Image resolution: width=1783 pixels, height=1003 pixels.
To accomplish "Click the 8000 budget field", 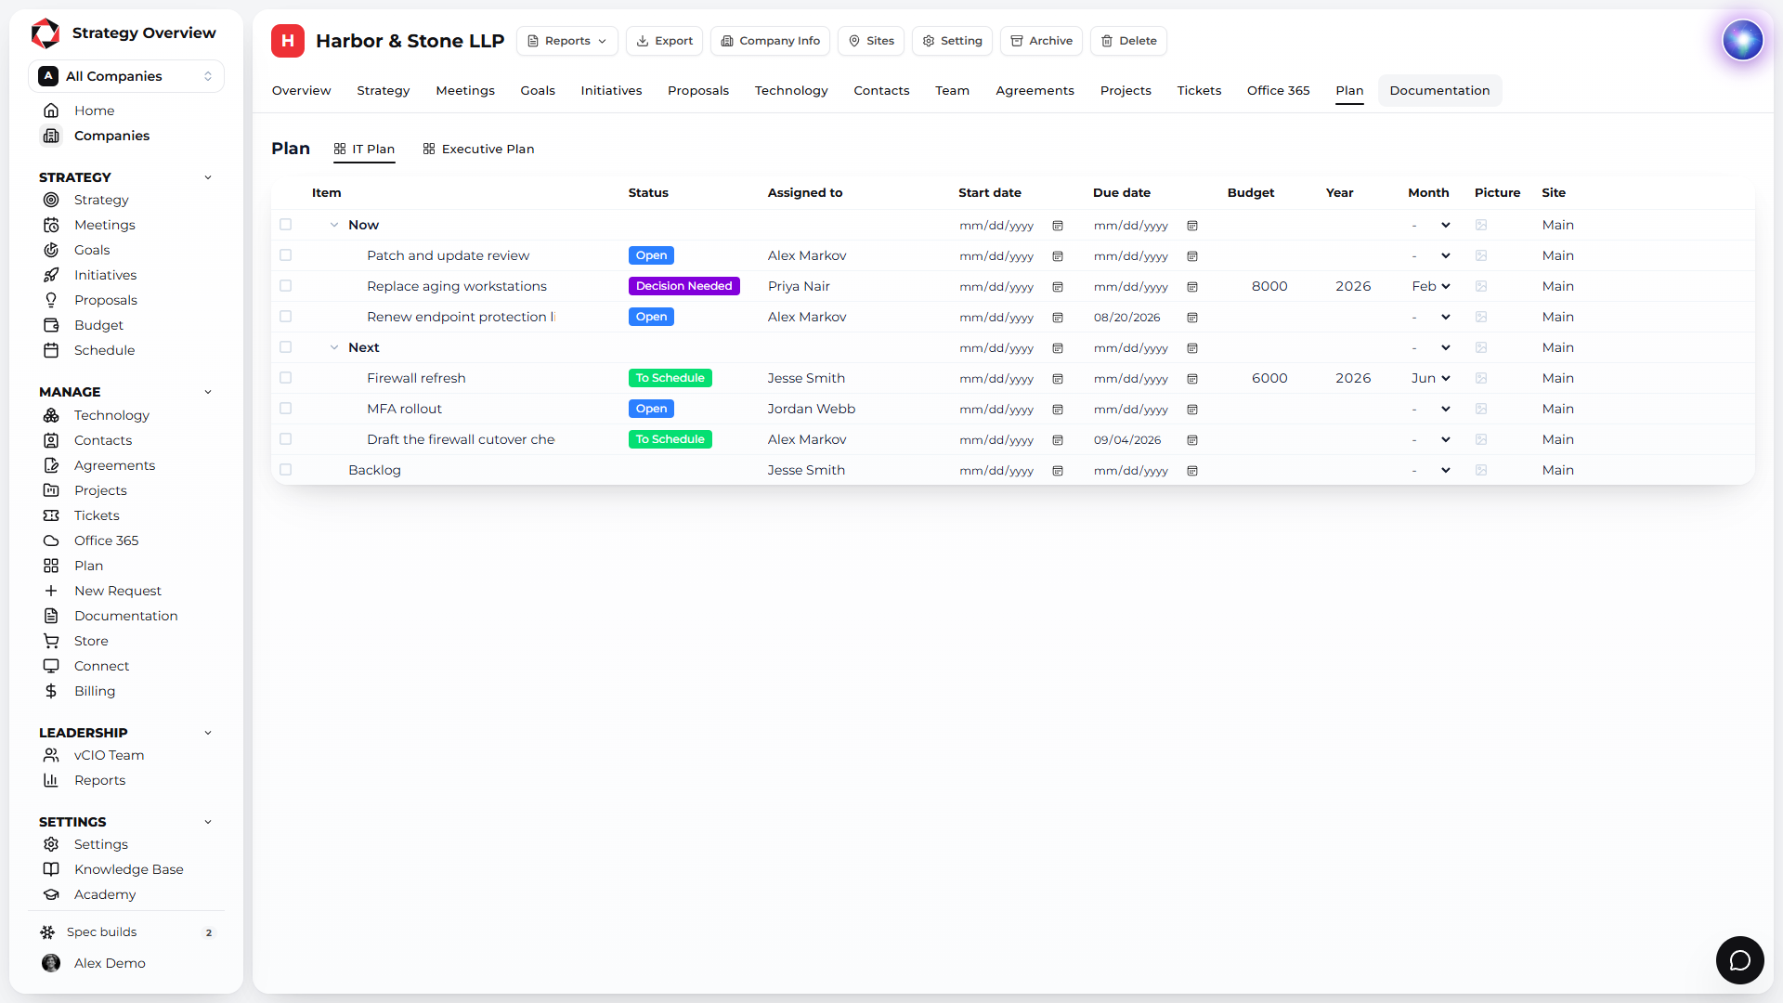I will pyautogui.click(x=1269, y=286).
